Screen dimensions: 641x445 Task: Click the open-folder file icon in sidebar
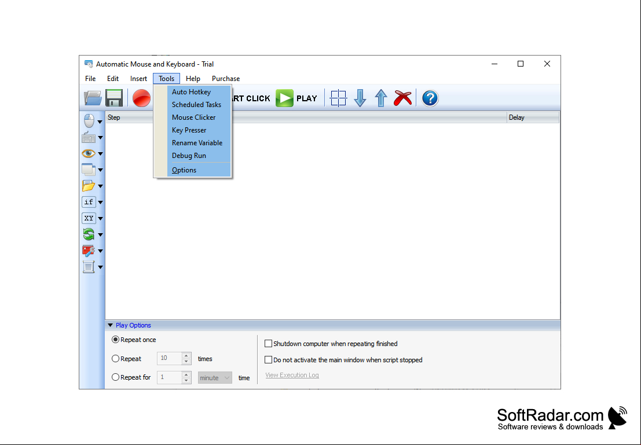coord(88,186)
